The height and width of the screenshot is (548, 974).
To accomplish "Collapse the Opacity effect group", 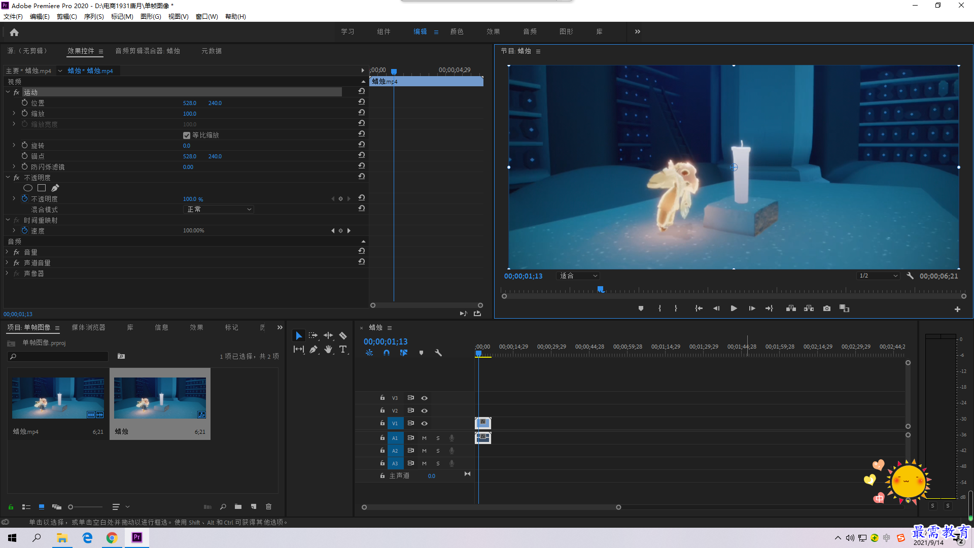I will pos(8,177).
